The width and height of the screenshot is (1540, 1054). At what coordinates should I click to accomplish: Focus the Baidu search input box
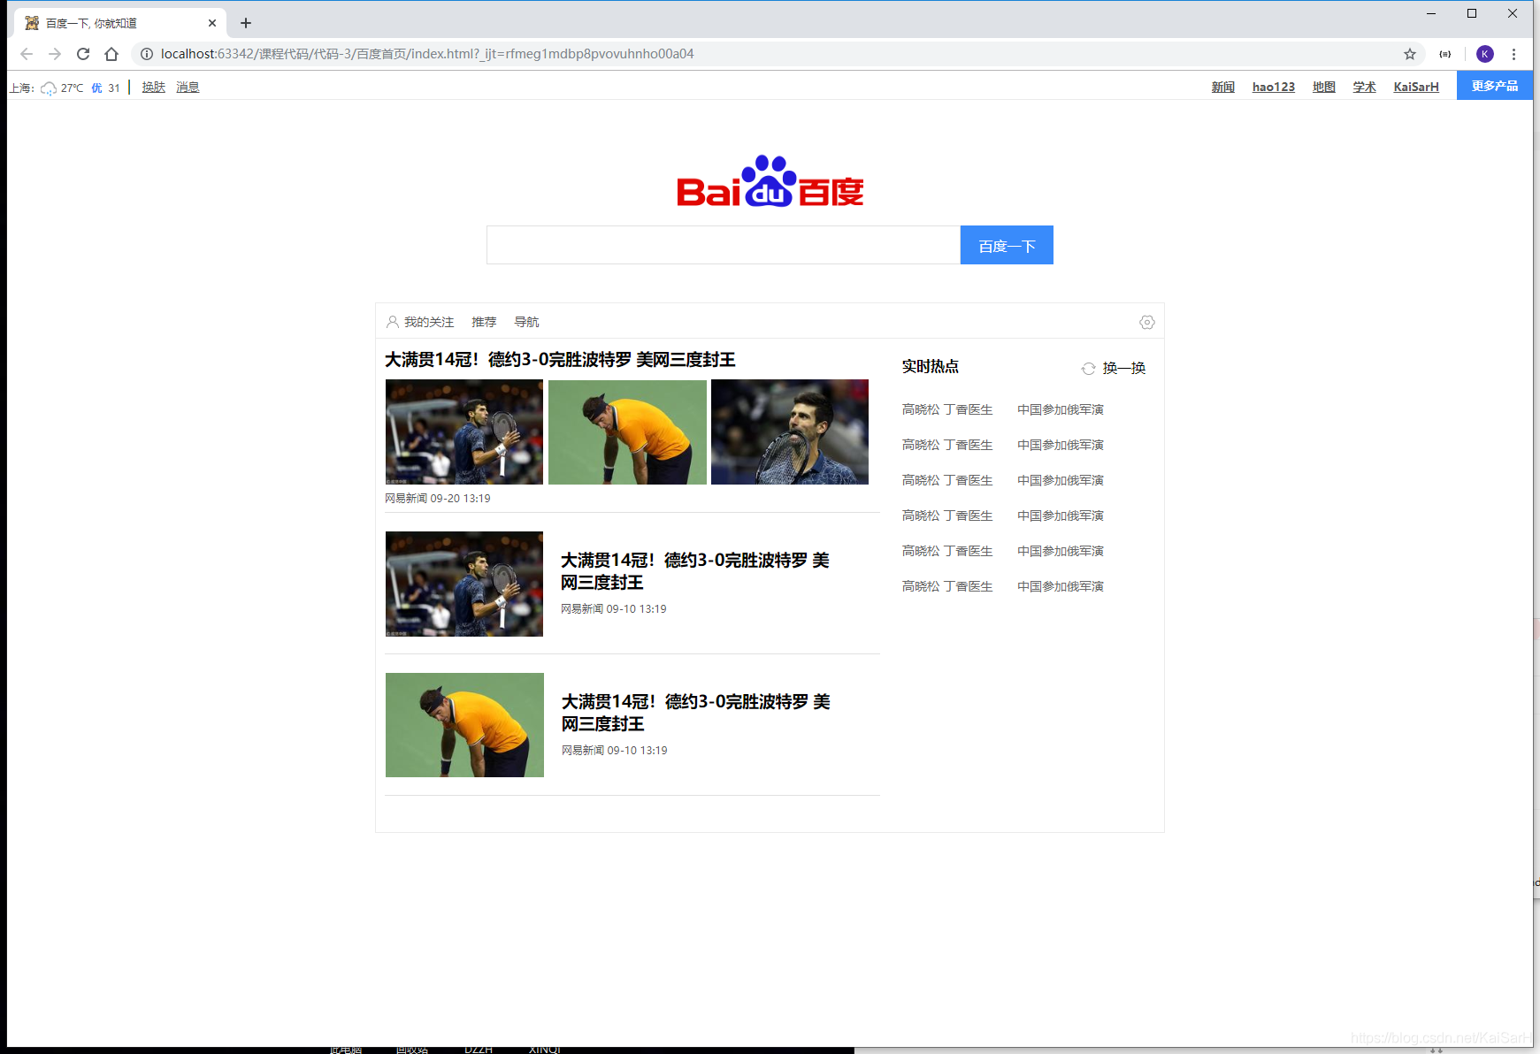coord(724,245)
